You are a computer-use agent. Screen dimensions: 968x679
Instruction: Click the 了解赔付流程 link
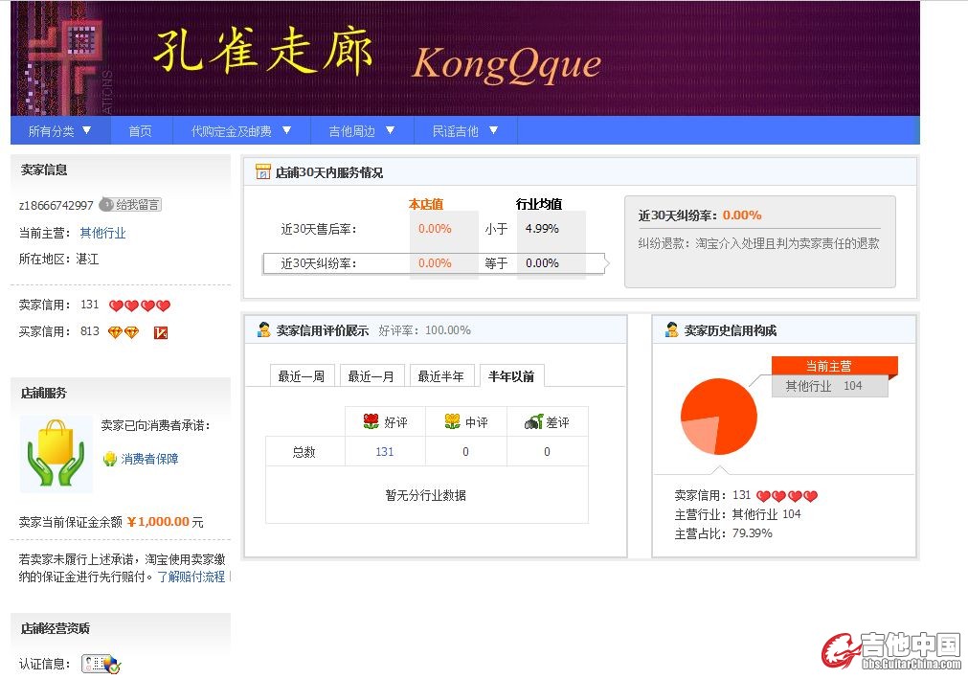[x=191, y=577]
